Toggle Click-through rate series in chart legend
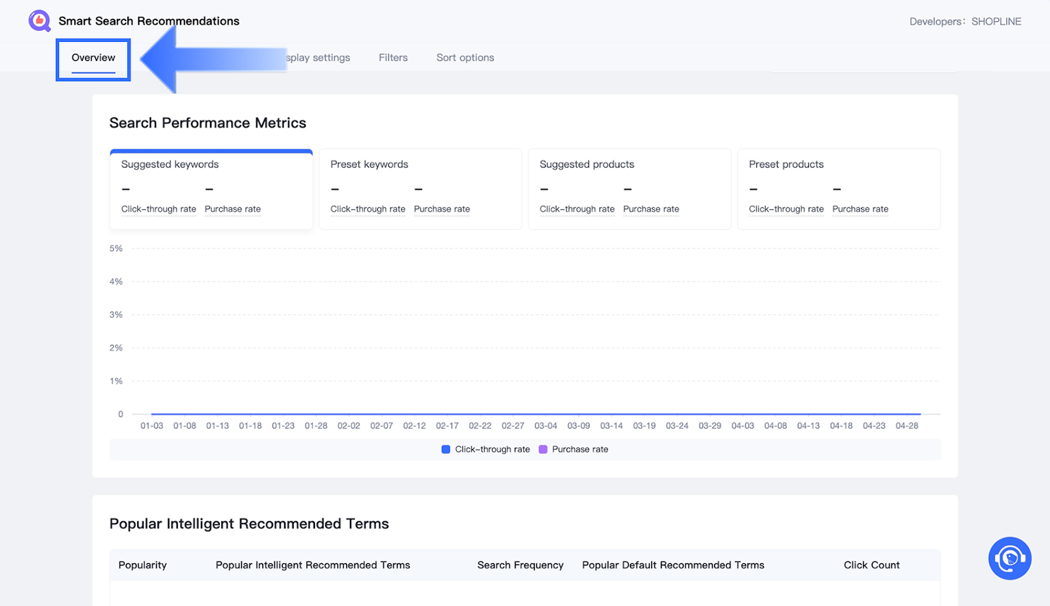This screenshot has height=606, width=1050. [x=492, y=449]
